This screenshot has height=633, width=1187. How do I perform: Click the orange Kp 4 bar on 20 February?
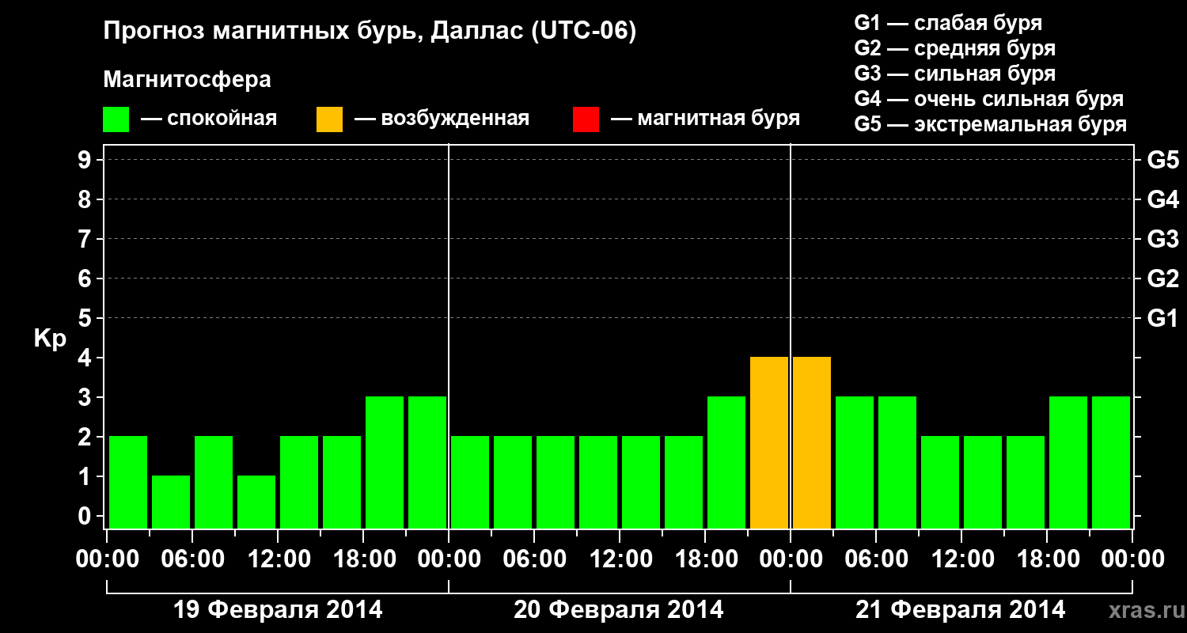(769, 442)
